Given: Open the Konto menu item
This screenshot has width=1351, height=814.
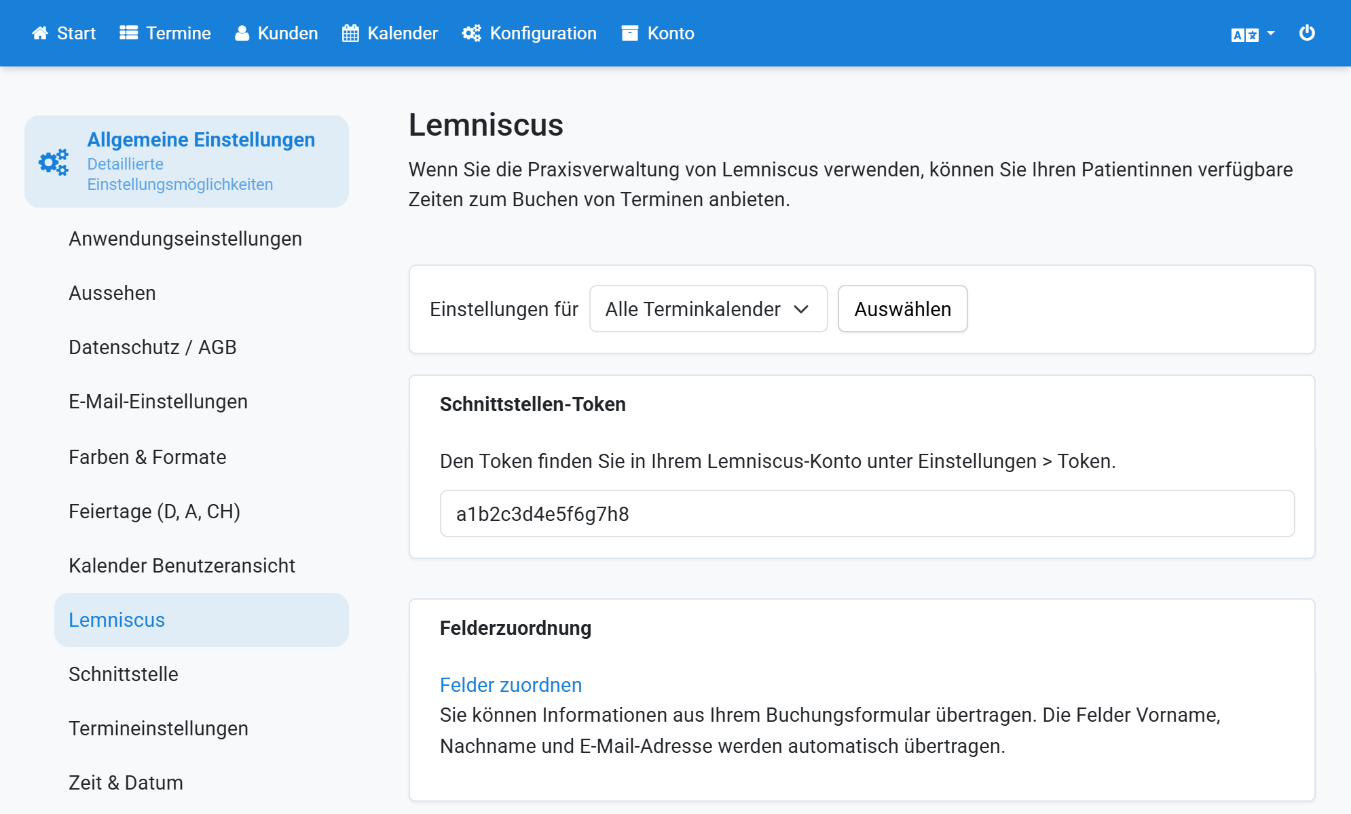Looking at the screenshot, I should point(658,33).
